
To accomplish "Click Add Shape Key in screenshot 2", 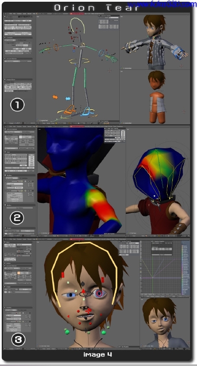I will tap(12, 231).
